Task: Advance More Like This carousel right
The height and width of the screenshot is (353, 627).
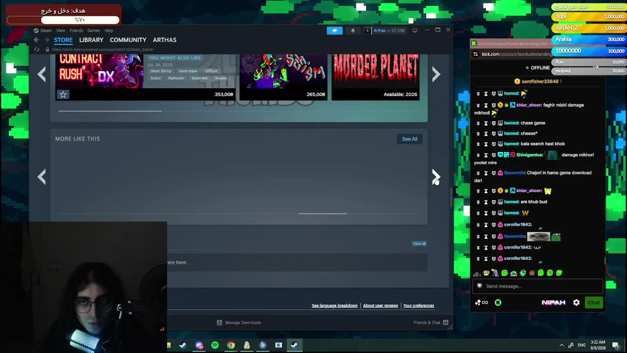Action: [436, 176]
